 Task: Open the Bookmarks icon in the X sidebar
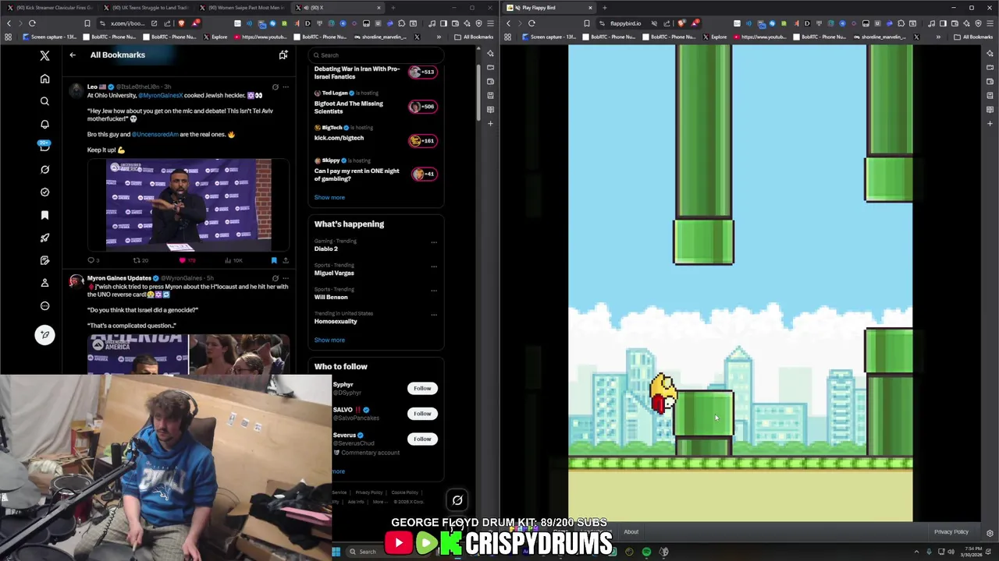click(44, 215)
